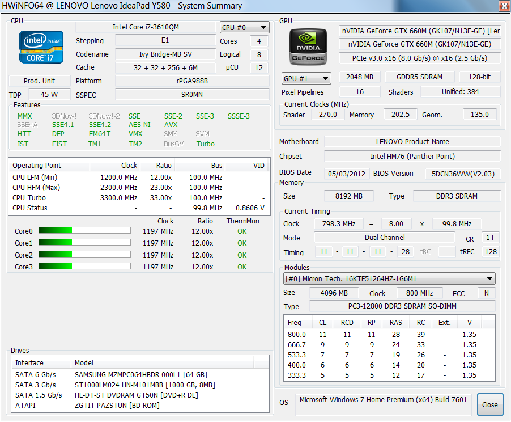
Task: Click the Prod. Unit button
Action: click(x=40, y=81)
